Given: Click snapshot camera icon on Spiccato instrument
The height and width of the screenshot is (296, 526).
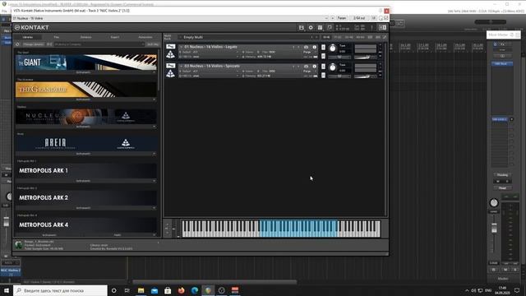Looking at the screenshot, I should coord(306,67).
